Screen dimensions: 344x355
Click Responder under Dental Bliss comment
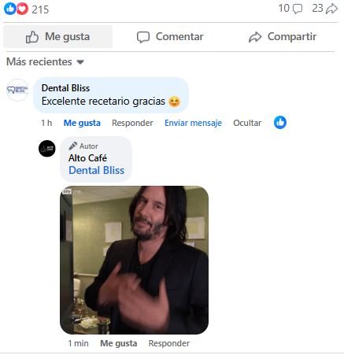coord(132,123)
